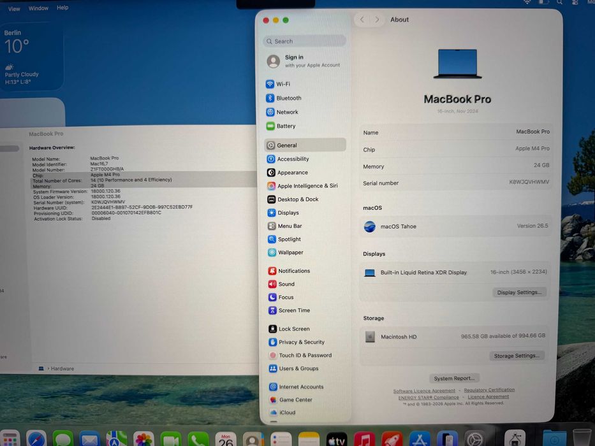This screenshot has width=595, height=446.
Task: Open Maps from the Dock
Action: tap(117, 439)
